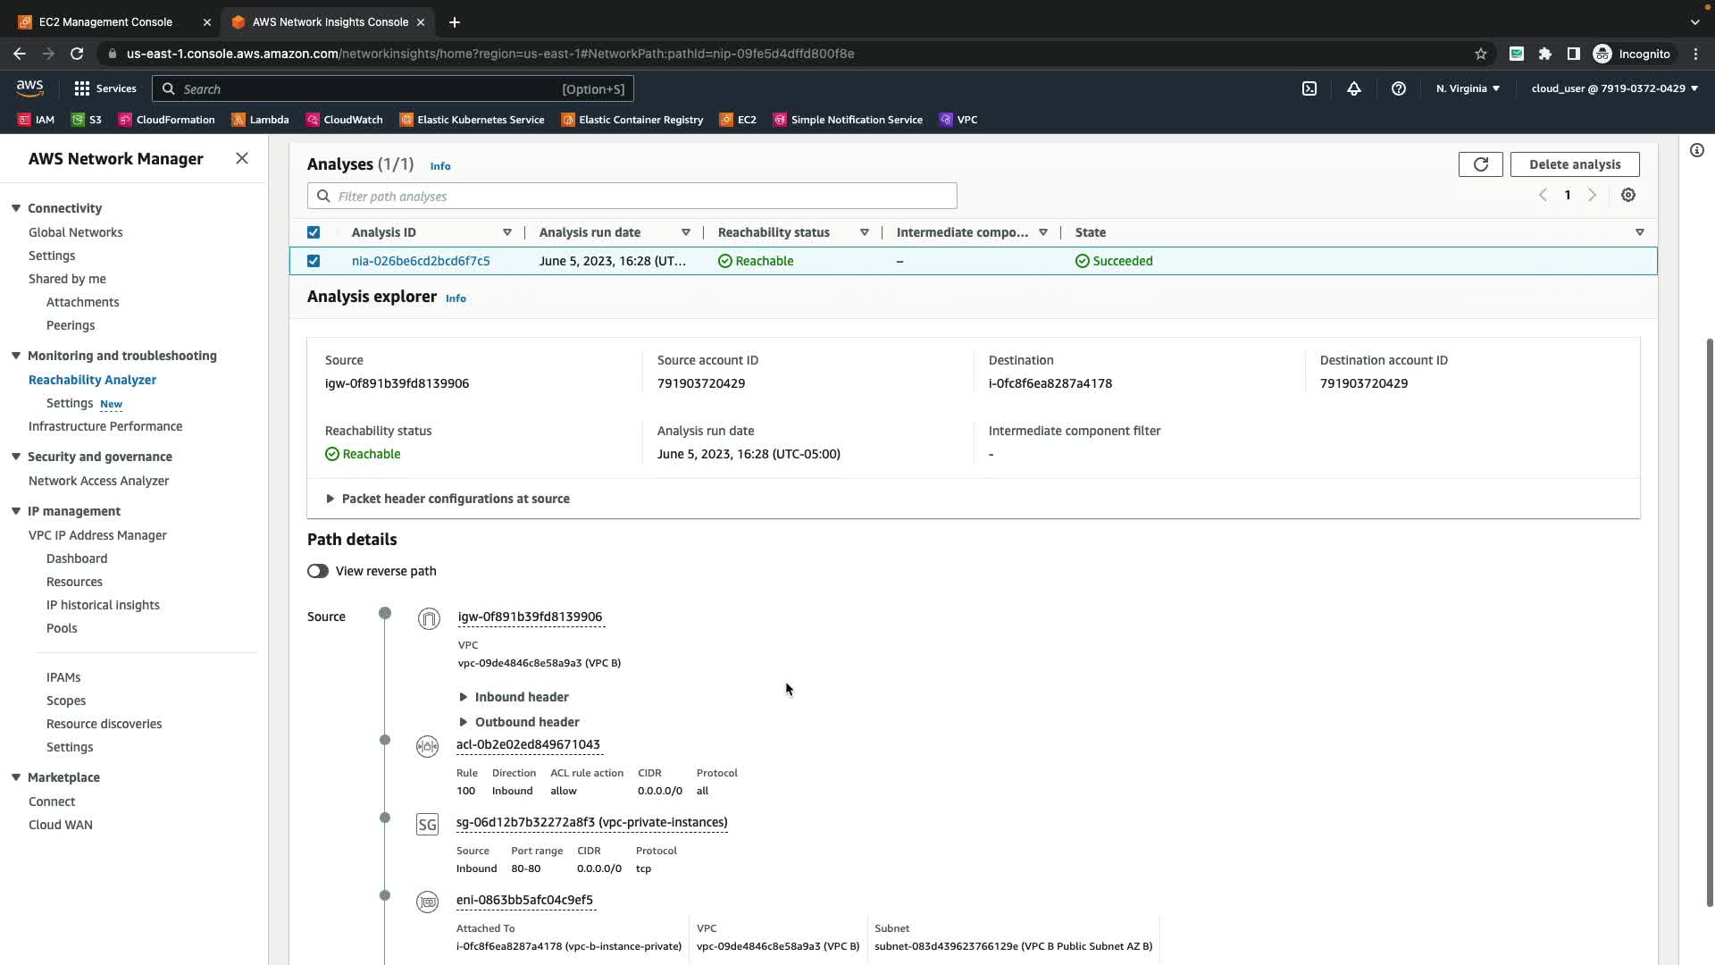Open the igw-0f891b39fd8139906 source link
This screenshot has width=1715, height=965.
tap(530, 617)
